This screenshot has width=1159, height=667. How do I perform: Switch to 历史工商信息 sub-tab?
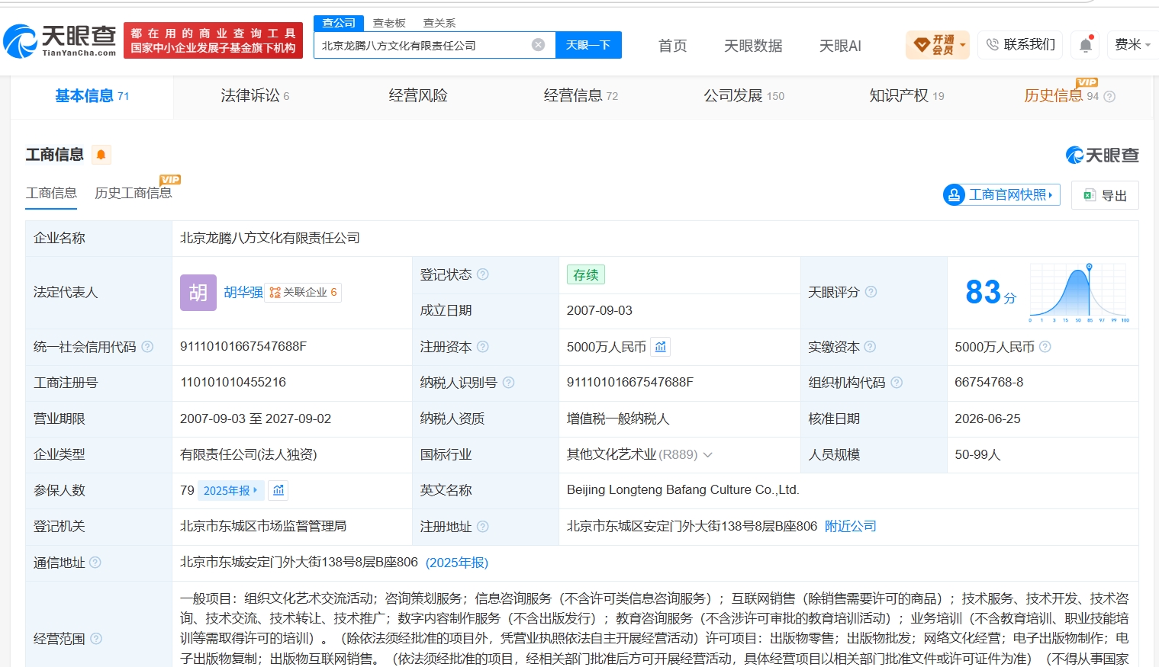pyautogui.click(x=134, y=193)
